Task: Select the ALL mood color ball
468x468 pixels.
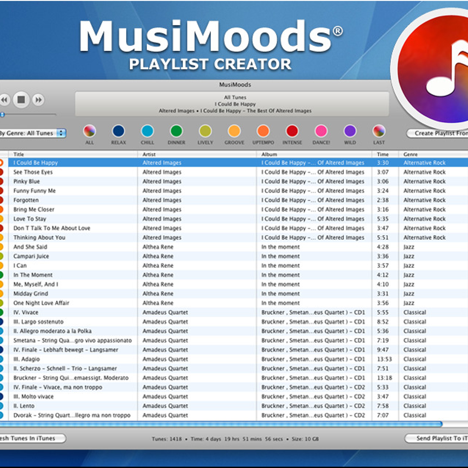Action: 89,131
